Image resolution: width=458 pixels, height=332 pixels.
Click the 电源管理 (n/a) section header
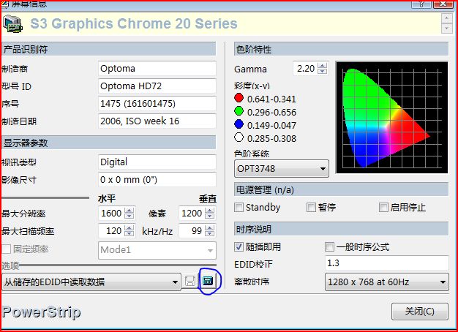pos(341,190)
